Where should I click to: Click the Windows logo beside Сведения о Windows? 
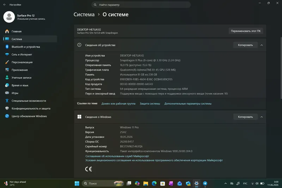pyautogui.click(x=79, y=117)
